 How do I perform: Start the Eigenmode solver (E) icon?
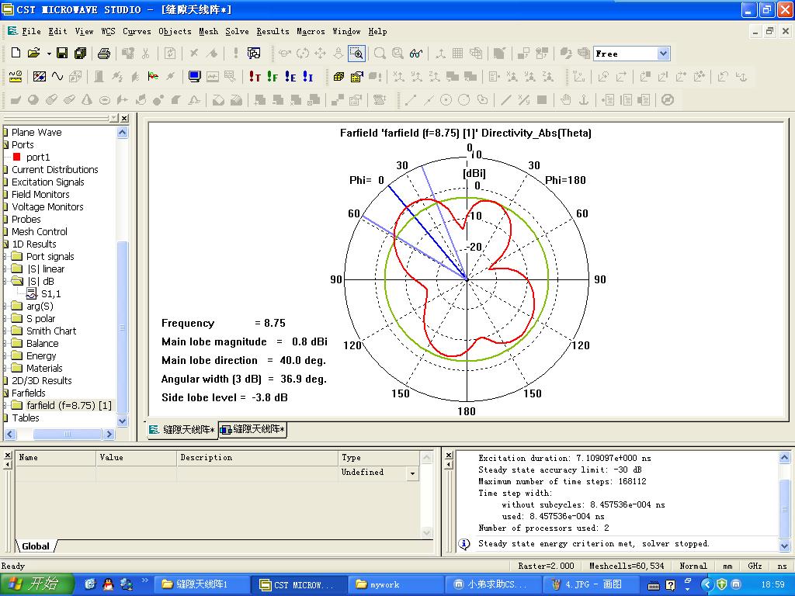[x=290, y=77]
